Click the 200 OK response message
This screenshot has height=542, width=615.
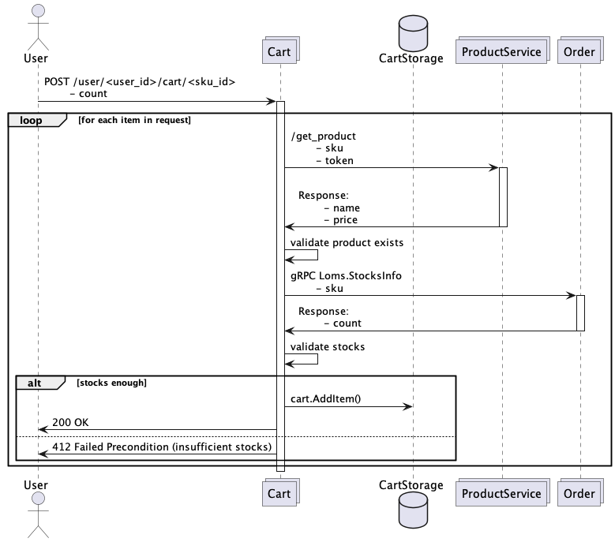point(71,423)
